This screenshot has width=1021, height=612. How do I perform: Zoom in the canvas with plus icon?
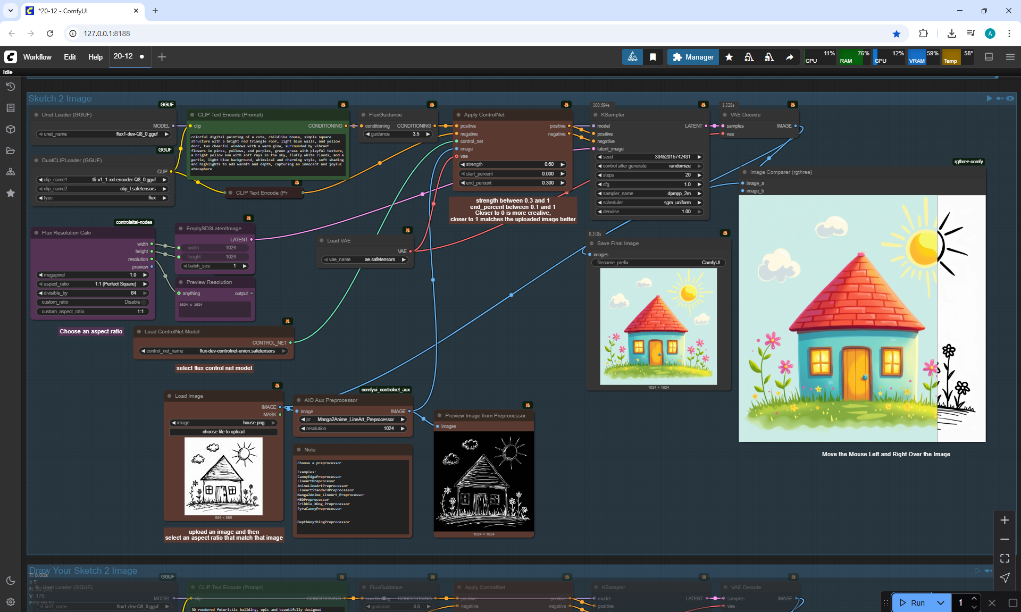1004,520
